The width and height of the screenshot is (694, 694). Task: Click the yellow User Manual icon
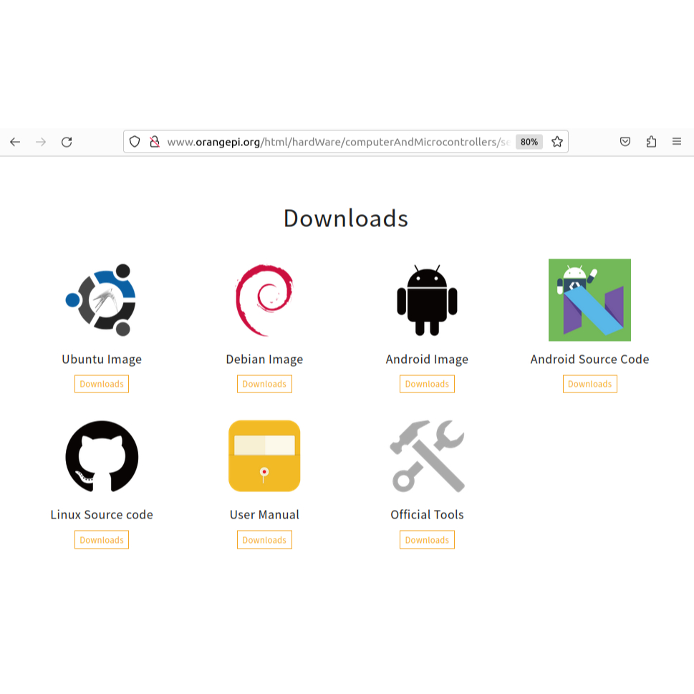[x=264, y=456]
